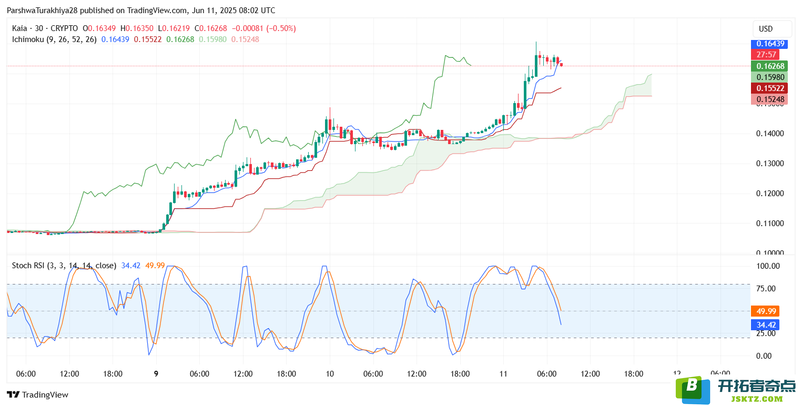802x406 pixels.
Task: Click the day 10 label on time axis
Action: point(330,374)
